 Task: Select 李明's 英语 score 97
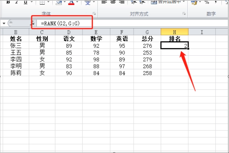122,66
